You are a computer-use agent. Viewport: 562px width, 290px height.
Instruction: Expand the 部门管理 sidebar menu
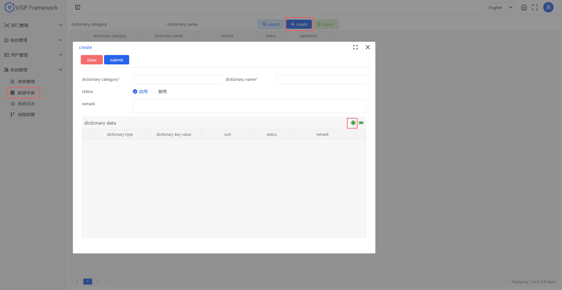click(x=33, y=25)
